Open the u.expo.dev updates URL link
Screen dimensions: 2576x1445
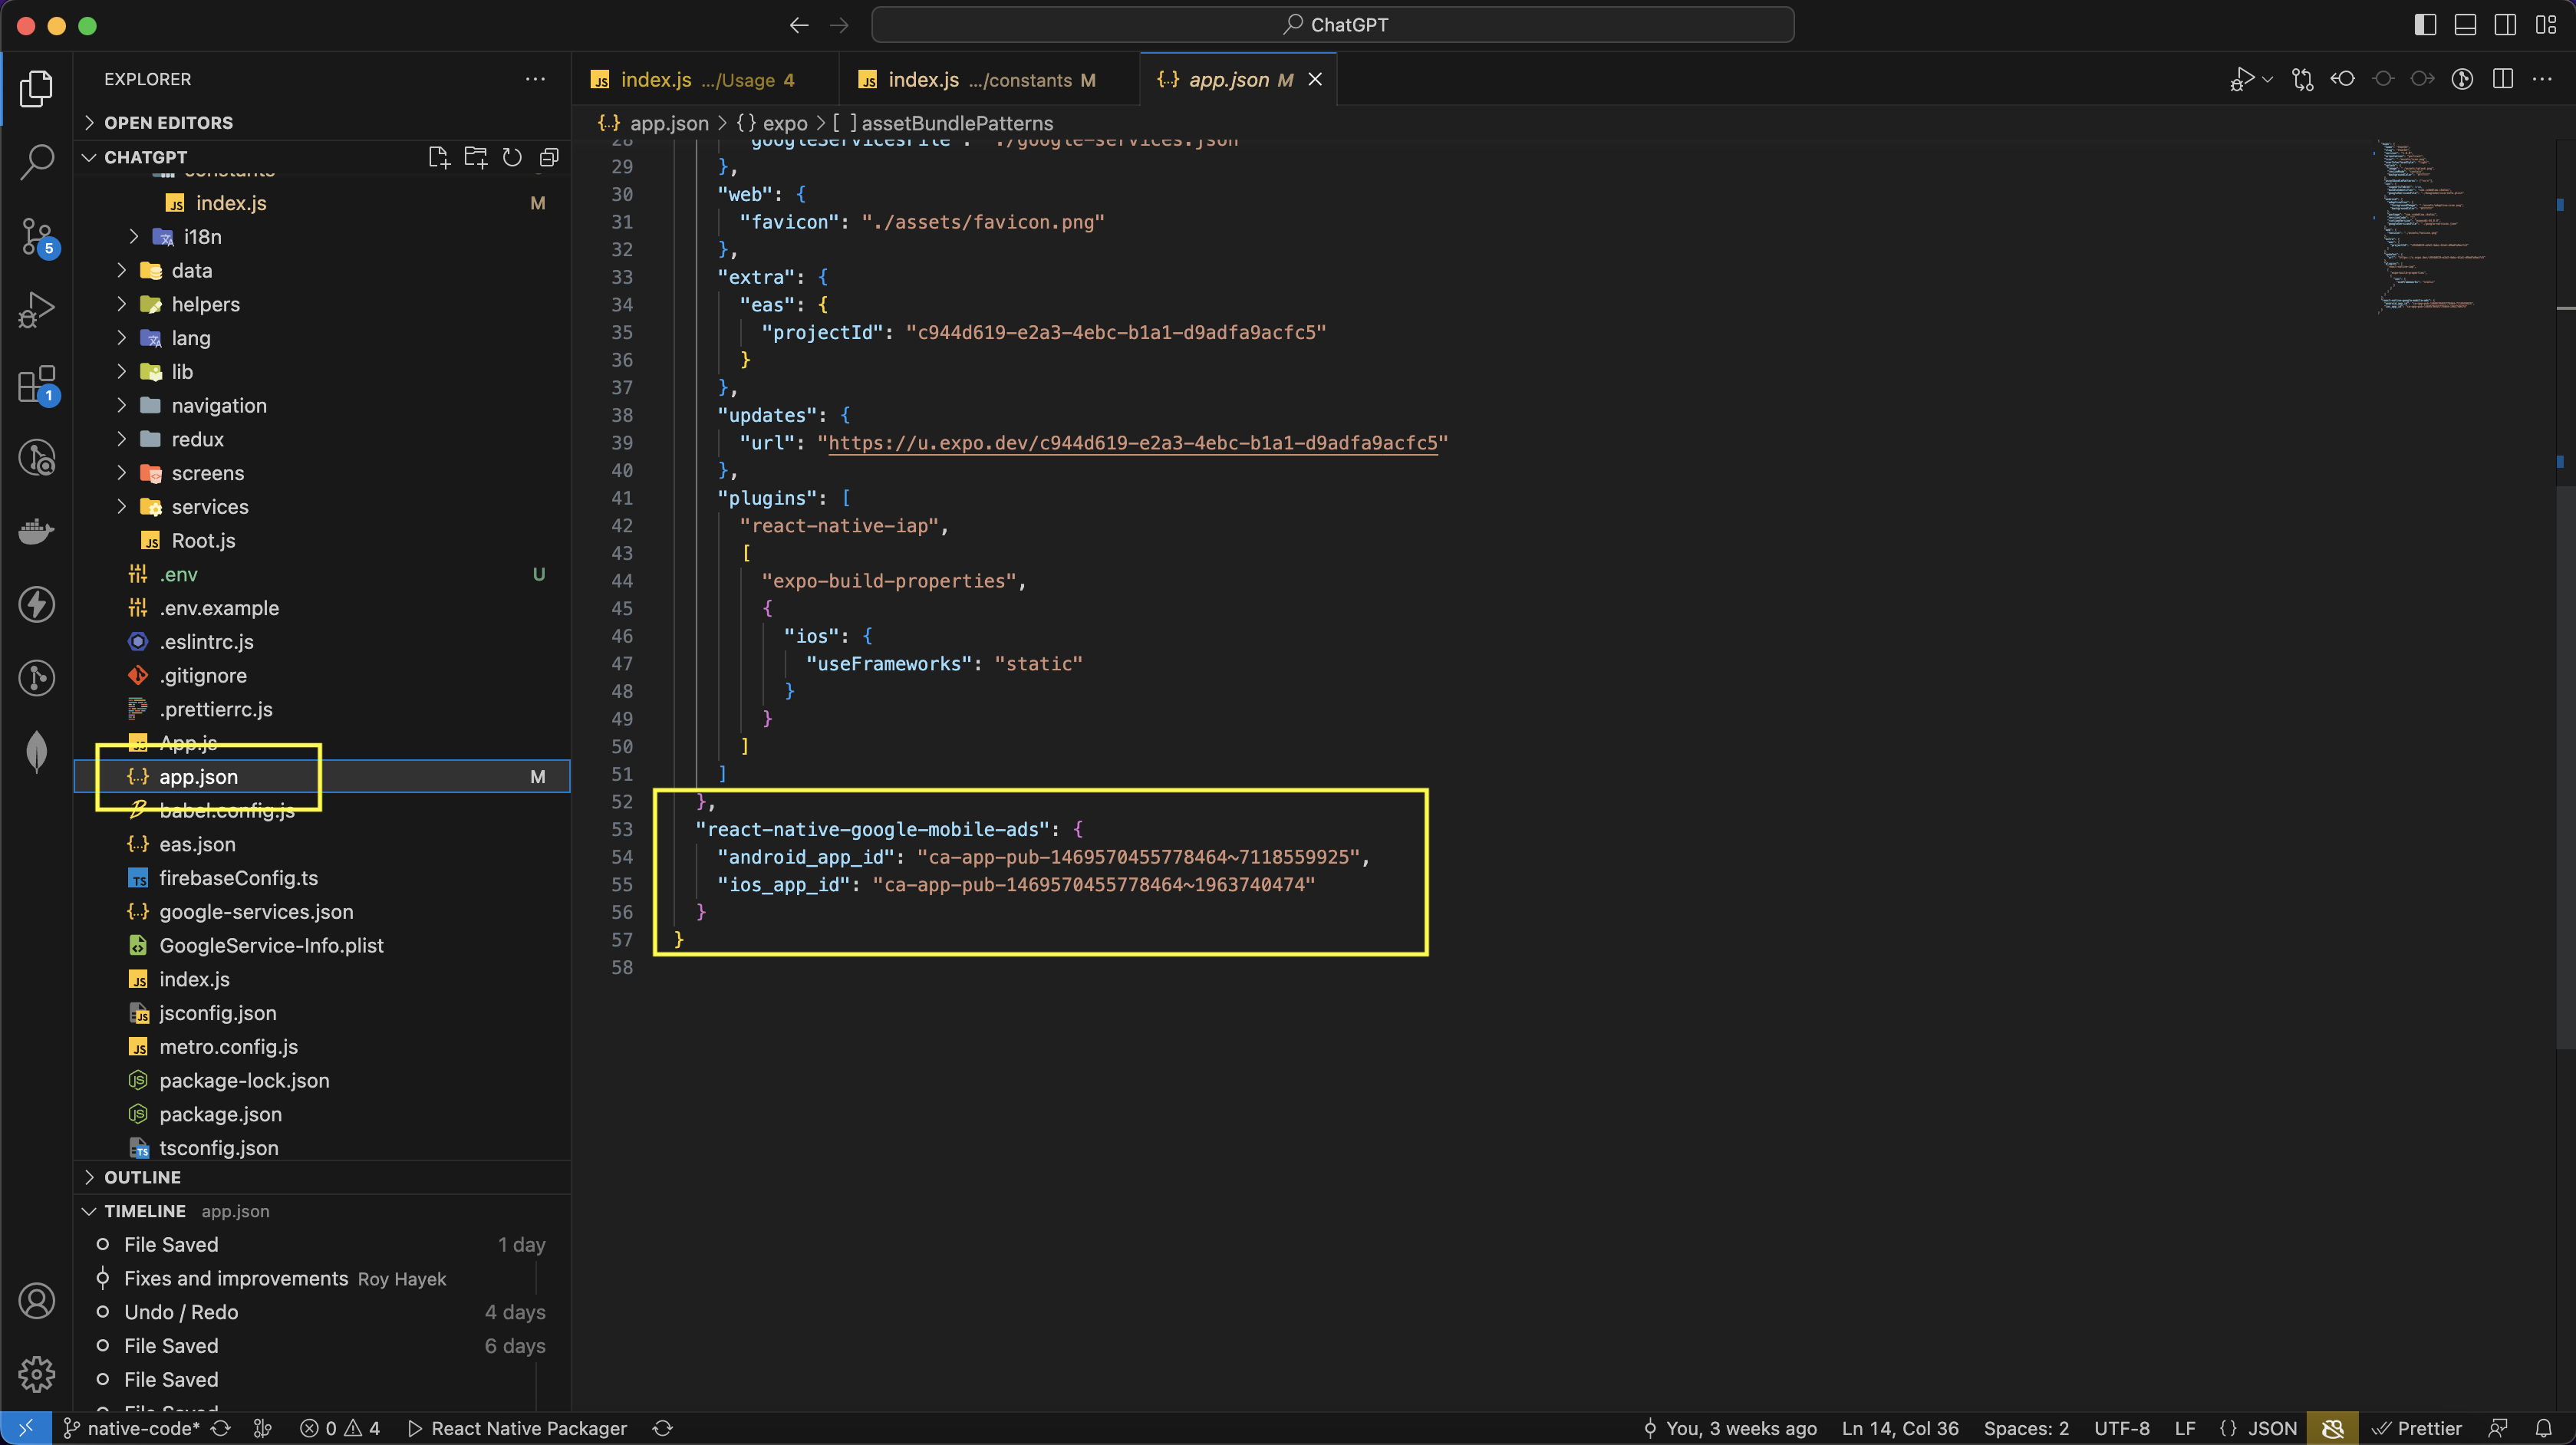click(x=1132, y=443)
